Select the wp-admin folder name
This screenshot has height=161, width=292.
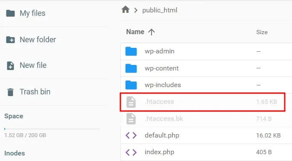coord(160,51)
